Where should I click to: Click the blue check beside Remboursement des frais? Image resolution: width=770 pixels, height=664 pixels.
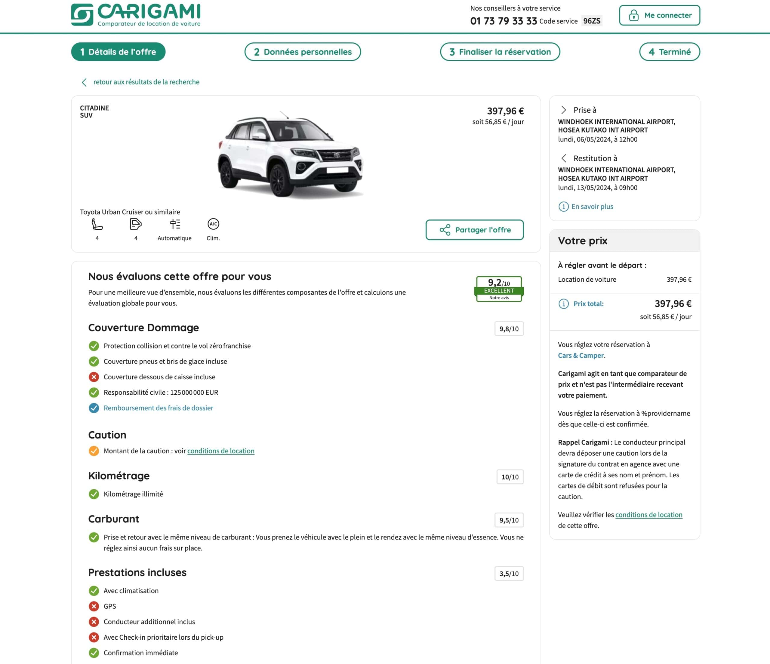94,408
